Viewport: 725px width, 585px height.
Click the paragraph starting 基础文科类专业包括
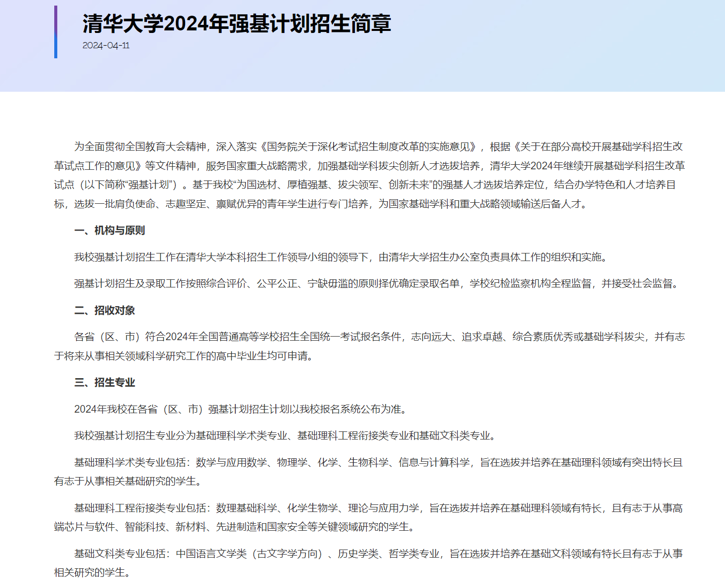[369, 563]
